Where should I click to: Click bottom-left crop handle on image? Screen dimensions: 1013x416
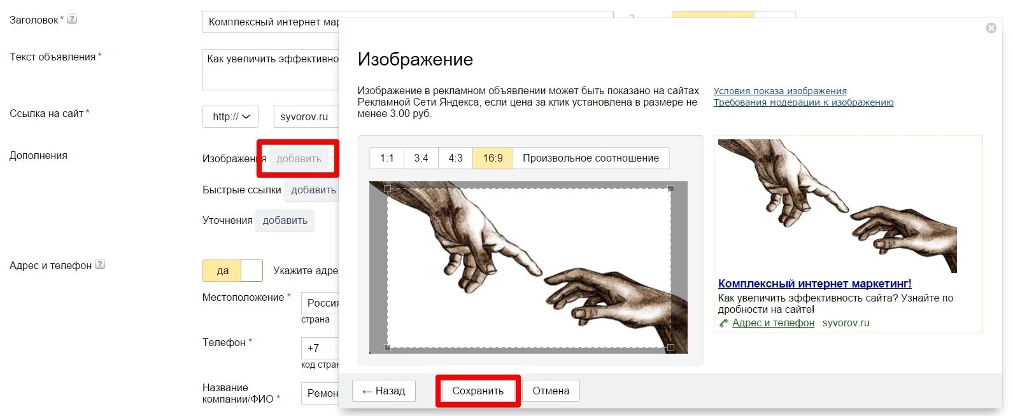[387, 347]
